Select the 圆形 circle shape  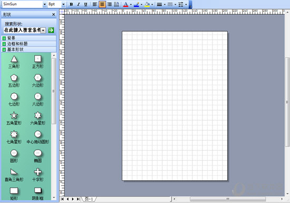pyautogui.click(x=14, y=156)
